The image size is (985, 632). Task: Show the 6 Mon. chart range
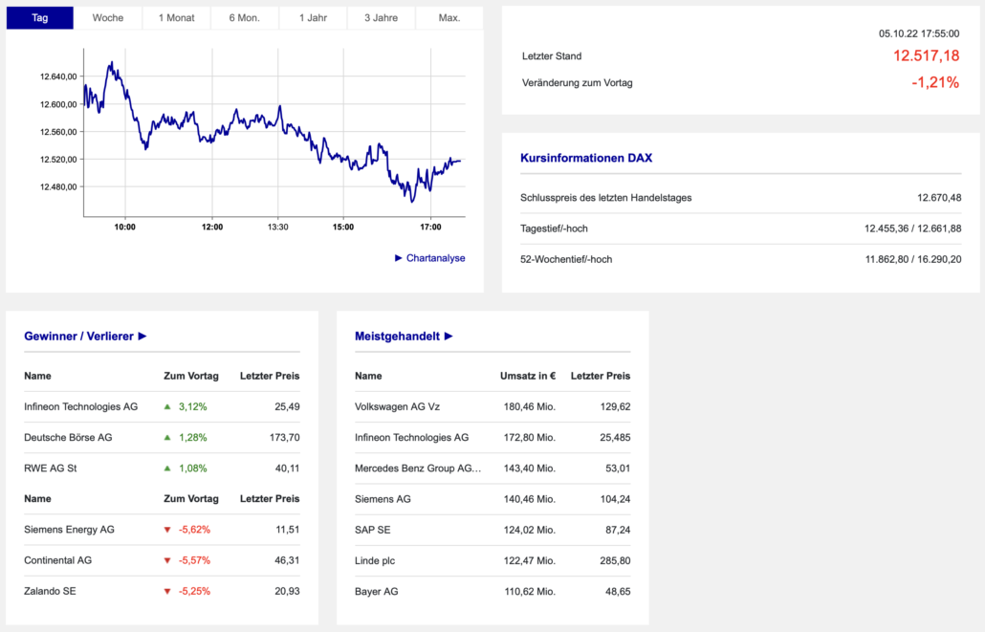[x=245, y=18]
